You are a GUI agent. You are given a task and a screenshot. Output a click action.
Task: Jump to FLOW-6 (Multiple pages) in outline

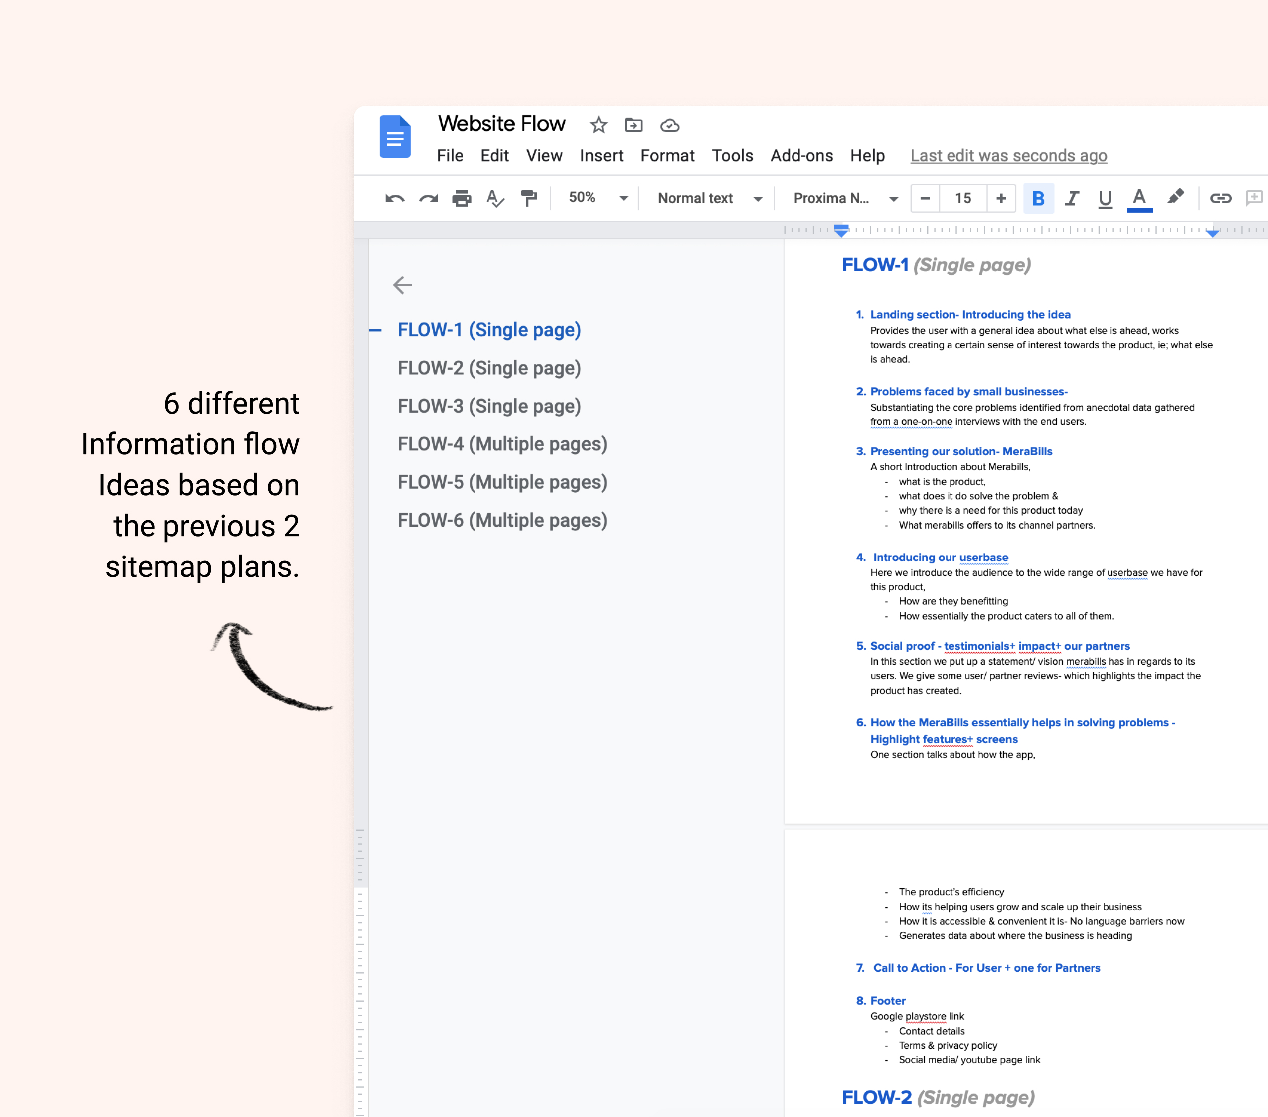click(502, 520)
